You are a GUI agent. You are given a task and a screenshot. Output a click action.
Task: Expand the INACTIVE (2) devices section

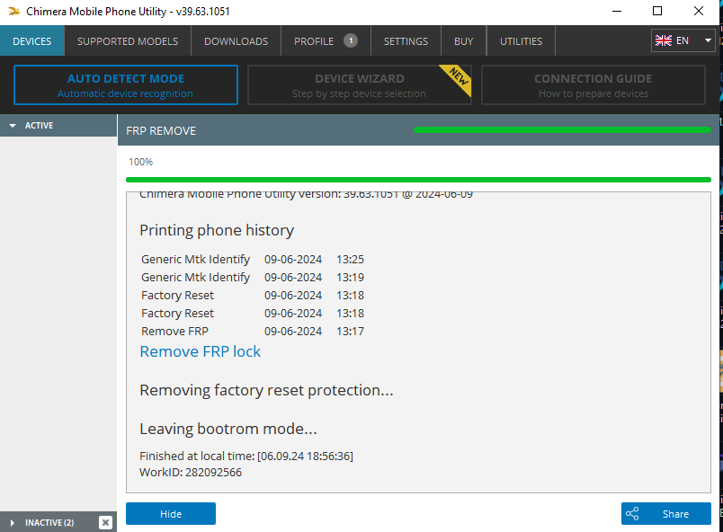(13, 523)
